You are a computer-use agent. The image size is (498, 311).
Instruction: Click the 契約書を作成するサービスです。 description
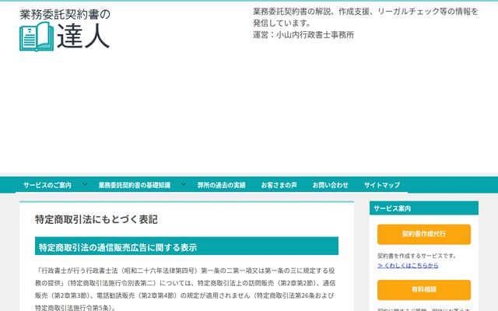click(x=417, y=256)
